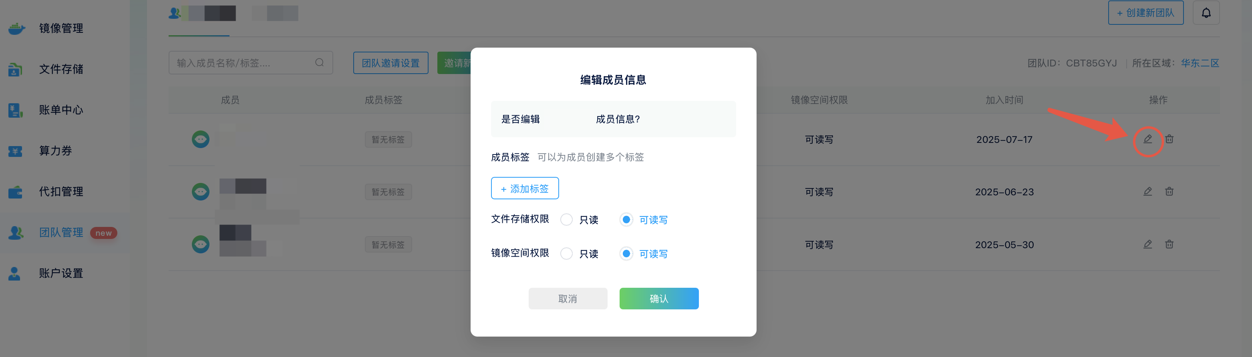
Task: Delete member joined 2025-06-23
Action: tap(1169, 191)
